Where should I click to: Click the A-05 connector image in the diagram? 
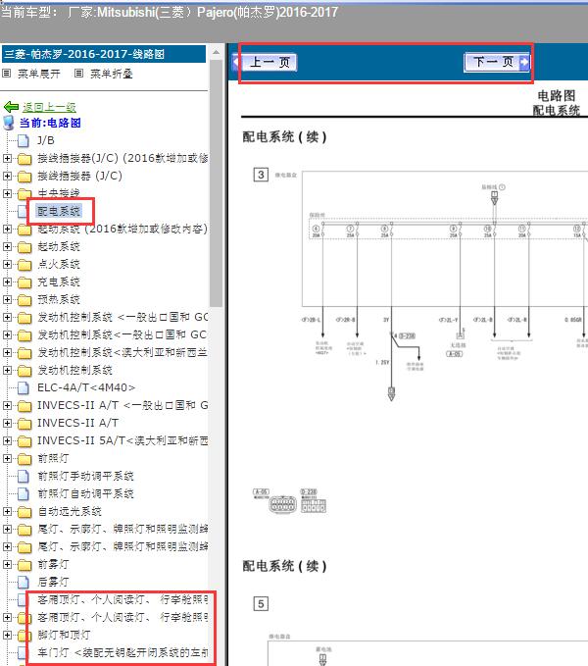tap(282, 504)
